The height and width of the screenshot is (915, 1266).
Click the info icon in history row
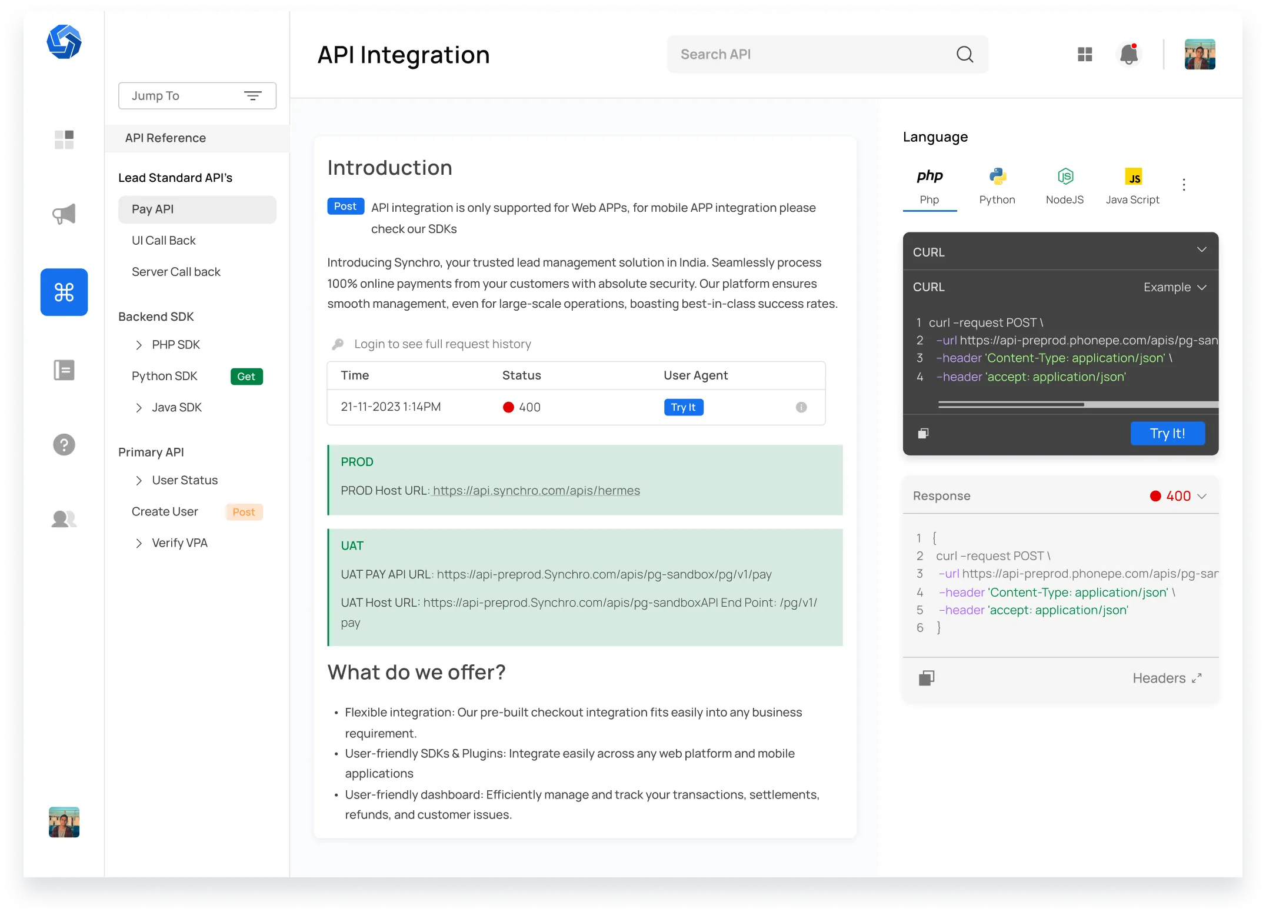801,407
